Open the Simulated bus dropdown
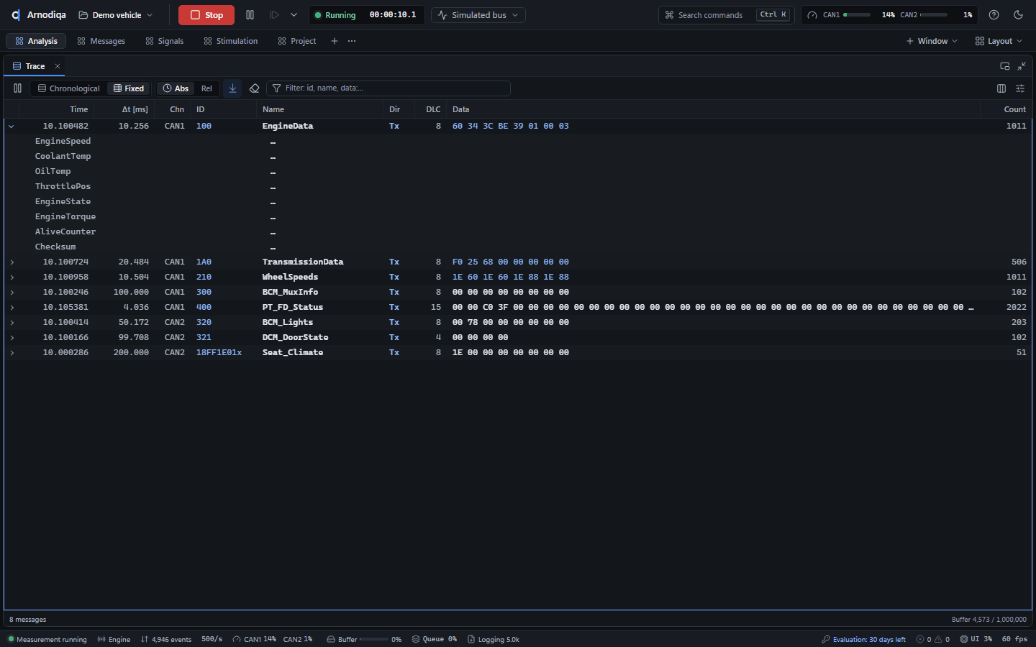Screen dimensions: 1036x647 click(478, 15)
